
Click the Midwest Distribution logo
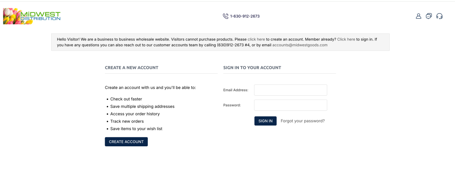(x=32, y=16)
